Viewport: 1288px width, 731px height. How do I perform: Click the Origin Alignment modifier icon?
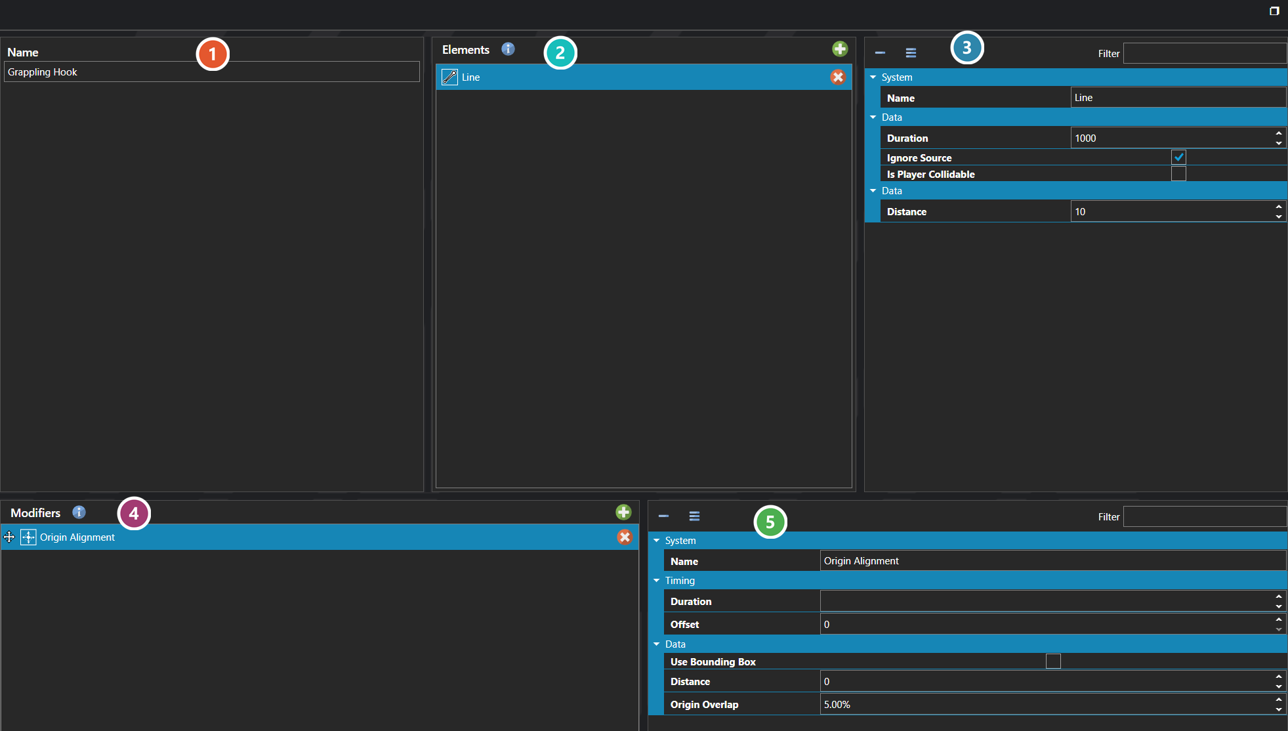28,537
